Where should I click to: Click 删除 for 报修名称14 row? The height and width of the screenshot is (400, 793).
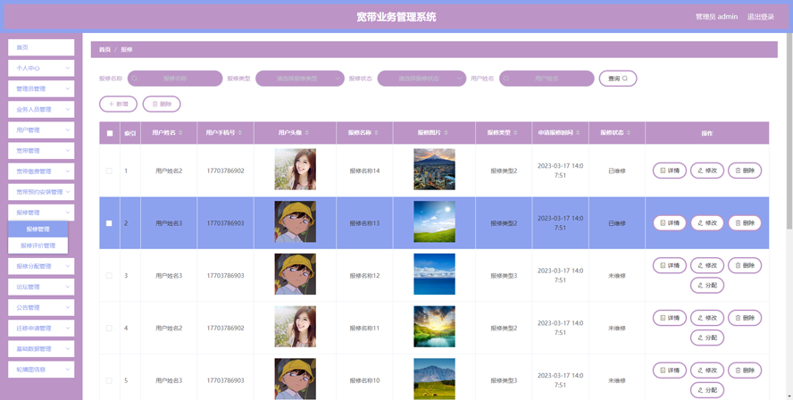[x=745, y=171]
